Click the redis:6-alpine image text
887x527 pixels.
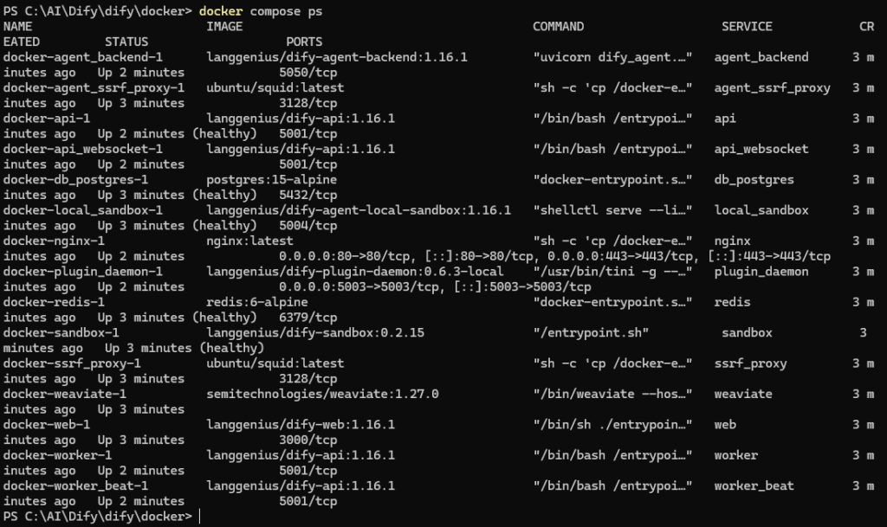click(256, 302)
